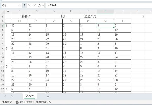Viewport: 152px width, 105px height.
Task: Select the 金 weekday header cell
Action: pos(105,21)
